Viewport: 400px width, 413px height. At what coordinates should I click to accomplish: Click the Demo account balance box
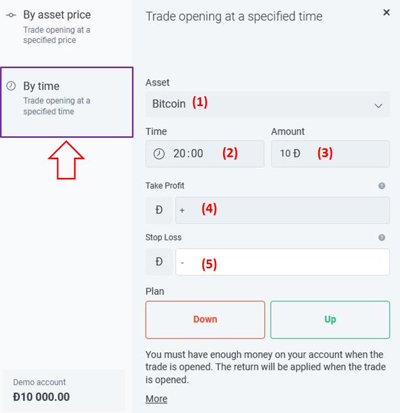tap(64, 390)
